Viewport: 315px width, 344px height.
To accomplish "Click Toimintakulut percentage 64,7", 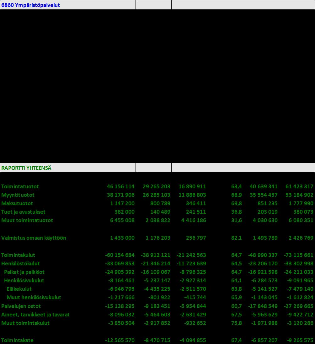I will tap(236, 255).
